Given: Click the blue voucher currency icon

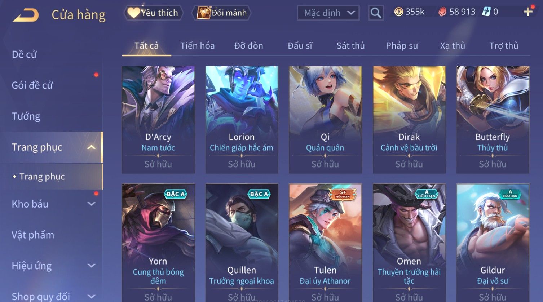Looking at the screenshot, I should click(x=486, y=12).
